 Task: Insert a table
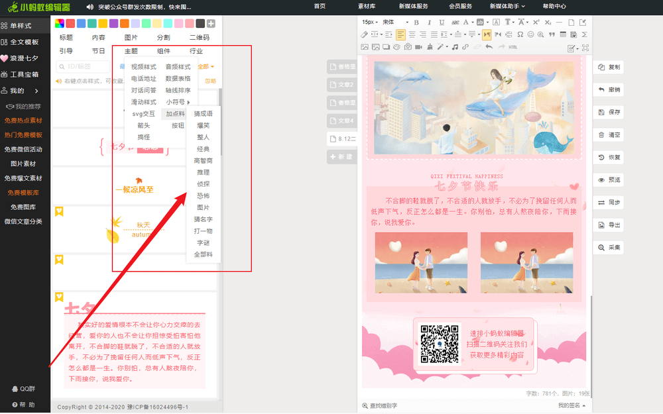tap(563, 34)
